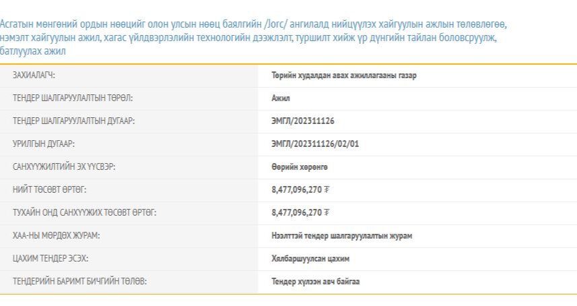
Task: Click invitation number ЭМГЛ/202311126/02/01
Action: point(315,144)
